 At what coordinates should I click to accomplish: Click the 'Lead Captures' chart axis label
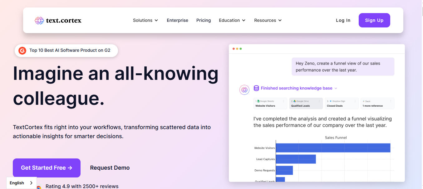click(266, 159)
